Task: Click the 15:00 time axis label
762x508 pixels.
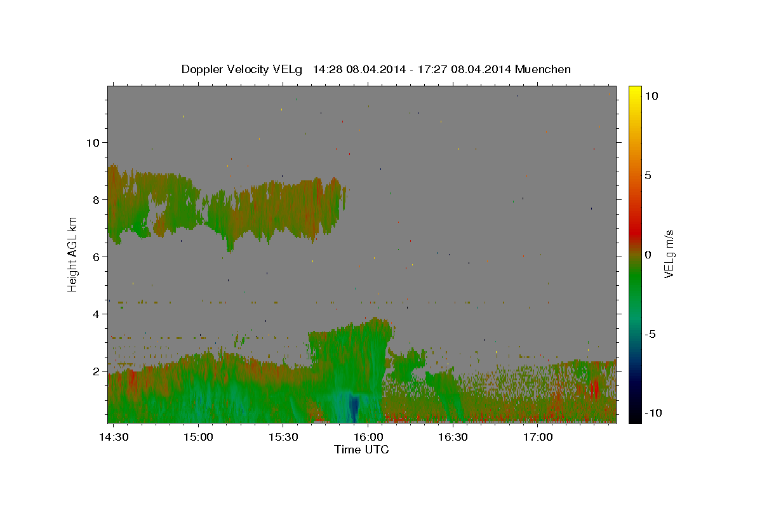Action: [x=197, y=437]
